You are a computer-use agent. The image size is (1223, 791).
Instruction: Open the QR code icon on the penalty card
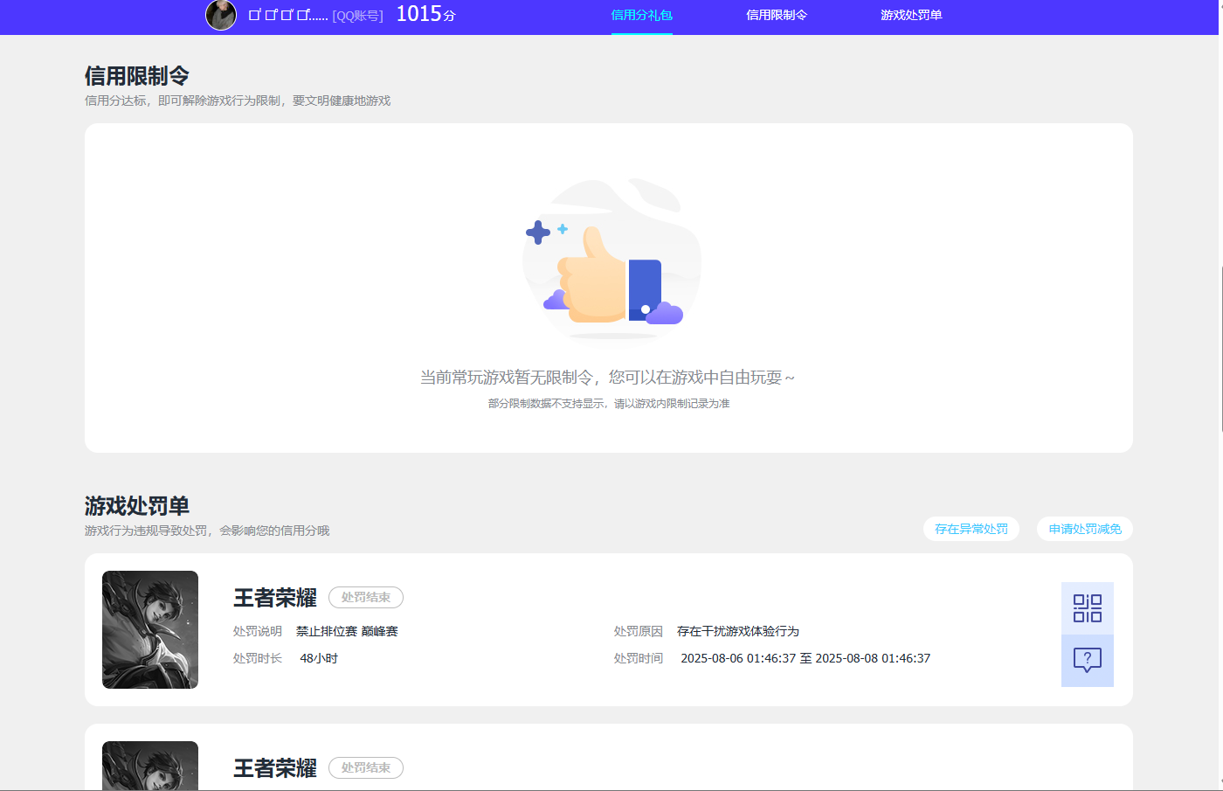(1087, 607)
